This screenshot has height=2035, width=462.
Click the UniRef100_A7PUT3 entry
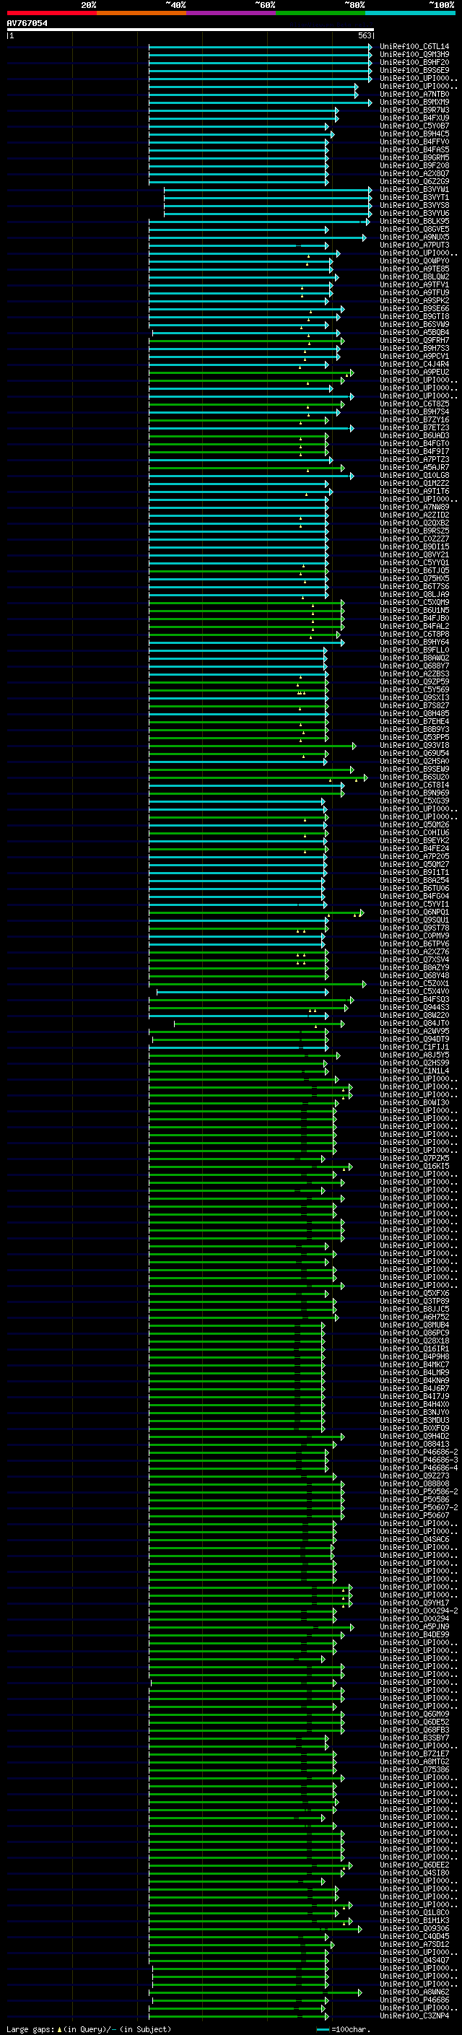(x=414, y=245)
